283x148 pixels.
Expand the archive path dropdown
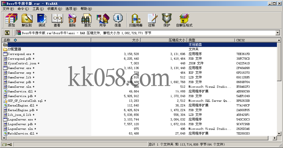click(x=277, y=33)
